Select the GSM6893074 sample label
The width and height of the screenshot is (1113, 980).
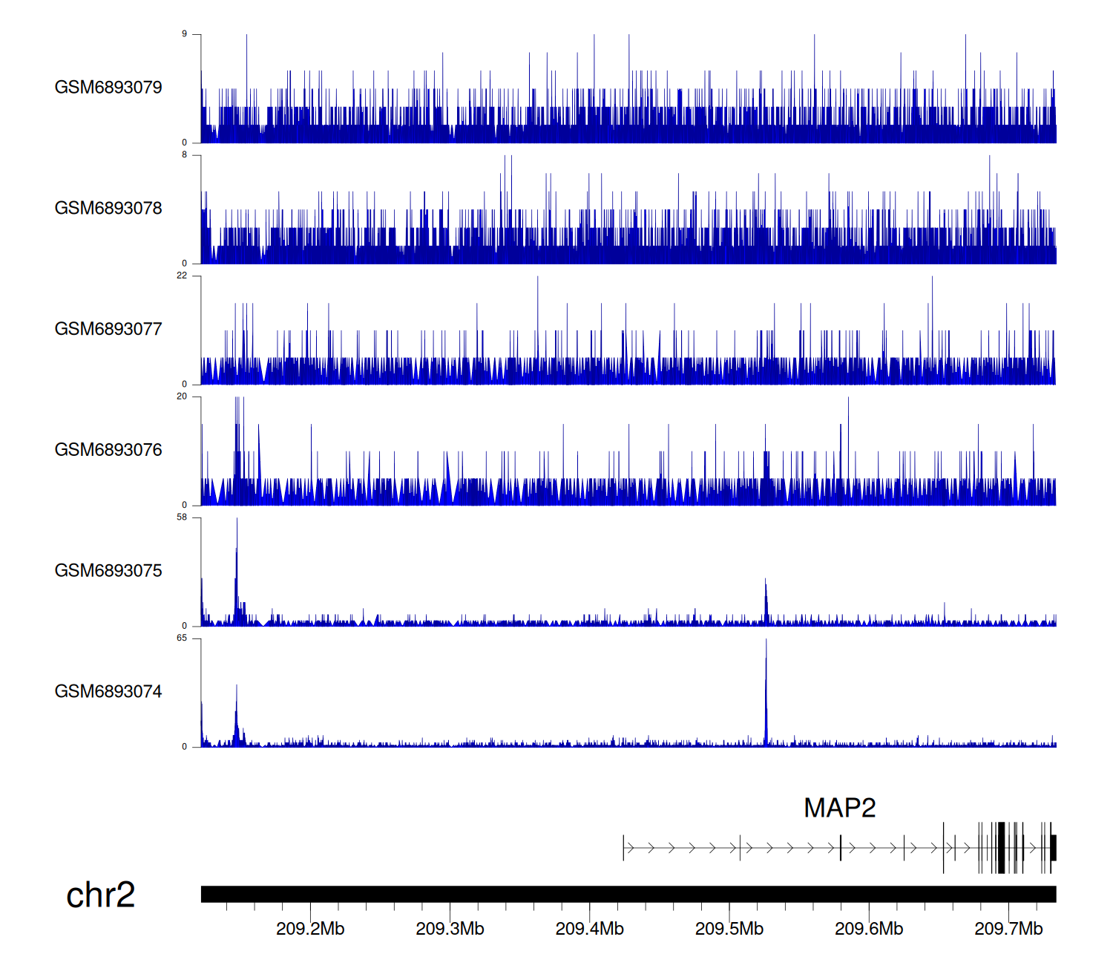108,692
